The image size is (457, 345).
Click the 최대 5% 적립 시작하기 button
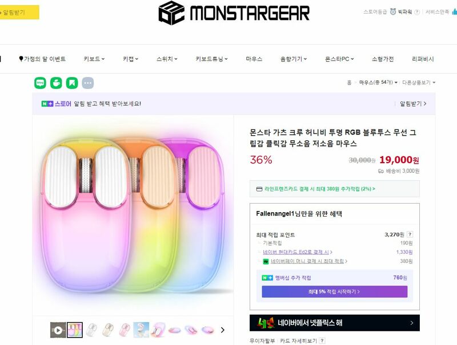pos(335,291)
